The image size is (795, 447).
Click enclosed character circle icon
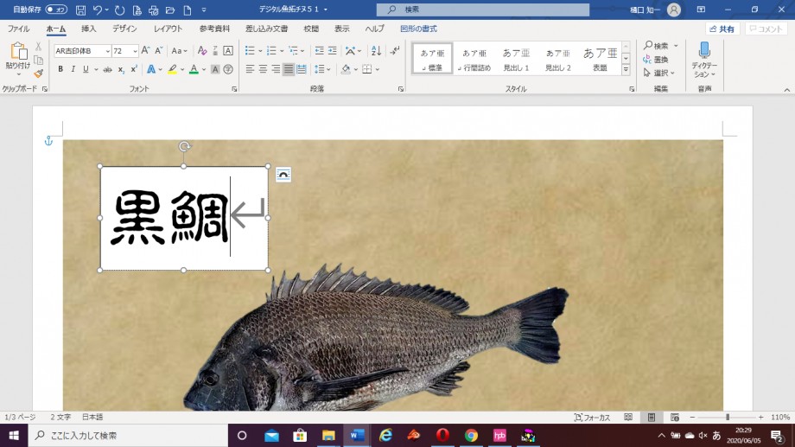point(228,69)
